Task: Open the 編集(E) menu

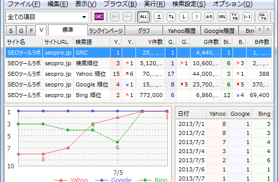Action: coord(58,4)
